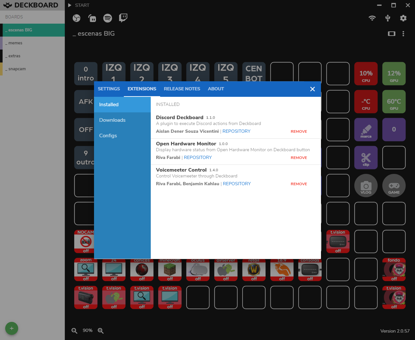Open the Twitch integration icon
Image resolution: width=415 pixels, height=340 pixels.
tap(123, 18)
